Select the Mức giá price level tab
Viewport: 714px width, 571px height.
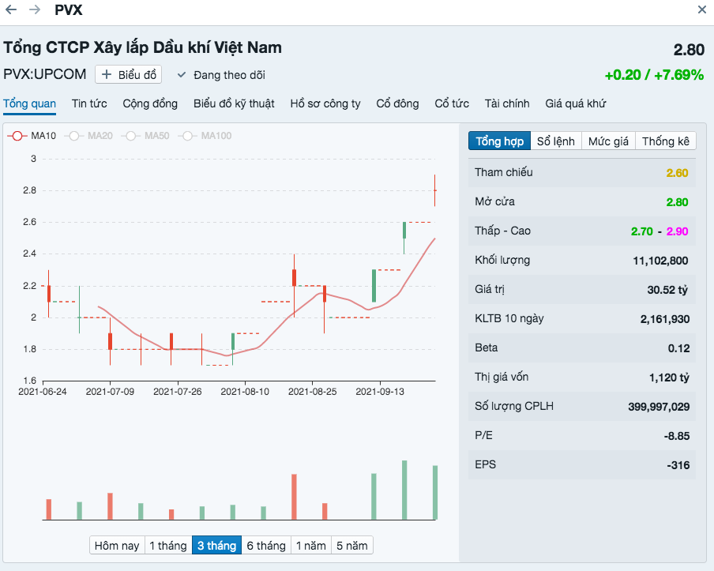pyautogui.click(x=608, y=141)
